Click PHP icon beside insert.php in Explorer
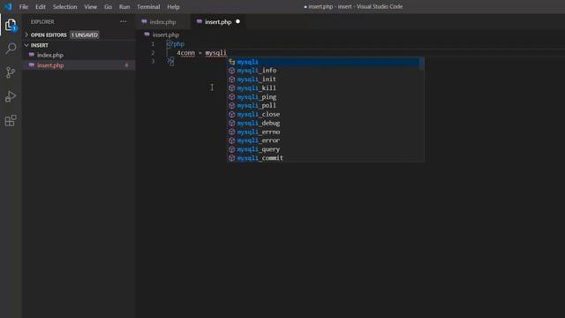The image size is (565, 318). click(32, 65)
